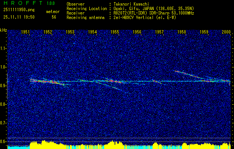Click the 1955 time marker

(x=115, y=32)
